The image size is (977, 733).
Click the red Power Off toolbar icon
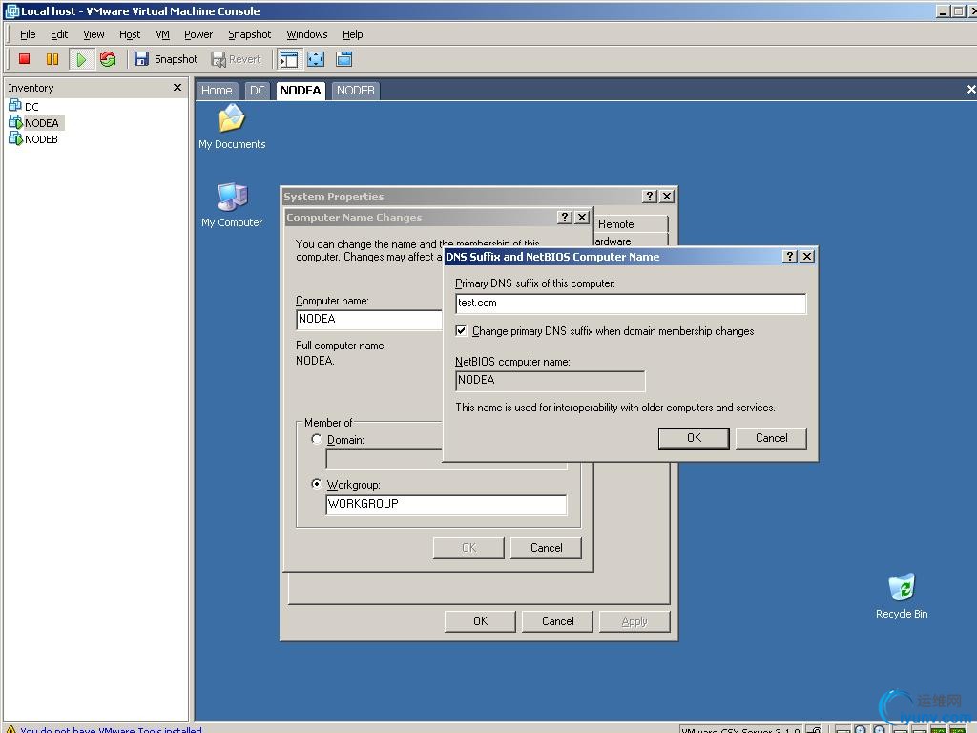tap(24, 59)
